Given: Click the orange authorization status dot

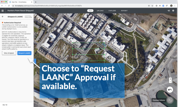Looking at the screenshot, I should point(2,22).
